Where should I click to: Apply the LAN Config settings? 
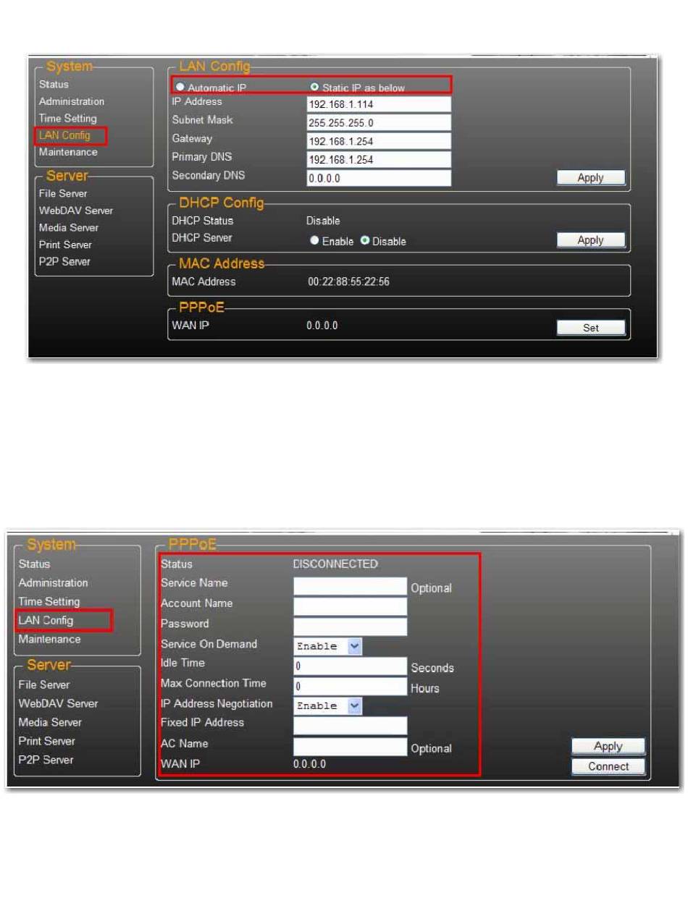(591, 178)
